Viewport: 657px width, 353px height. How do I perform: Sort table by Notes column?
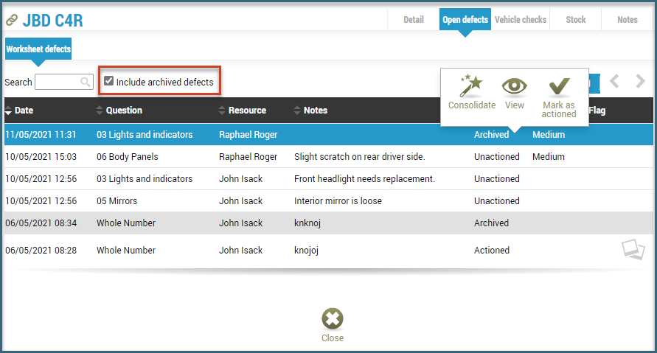[310, 111]
